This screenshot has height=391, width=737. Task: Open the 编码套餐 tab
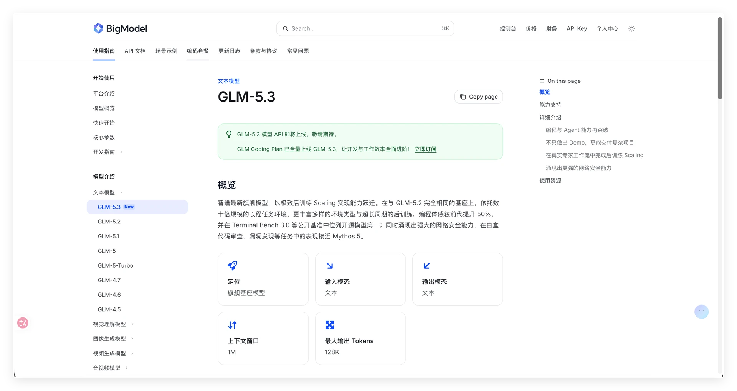point(198,51)
